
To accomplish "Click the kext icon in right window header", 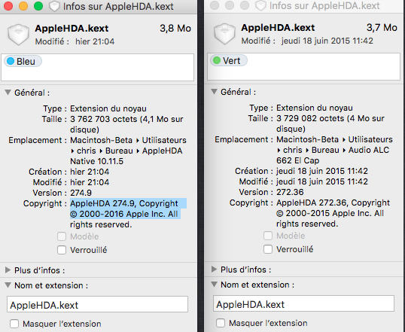I will pos(224,34).
